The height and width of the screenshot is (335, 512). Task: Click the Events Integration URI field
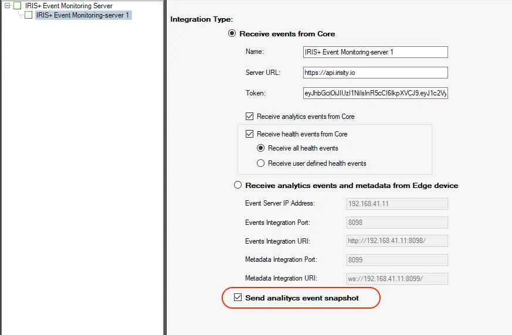397,241
